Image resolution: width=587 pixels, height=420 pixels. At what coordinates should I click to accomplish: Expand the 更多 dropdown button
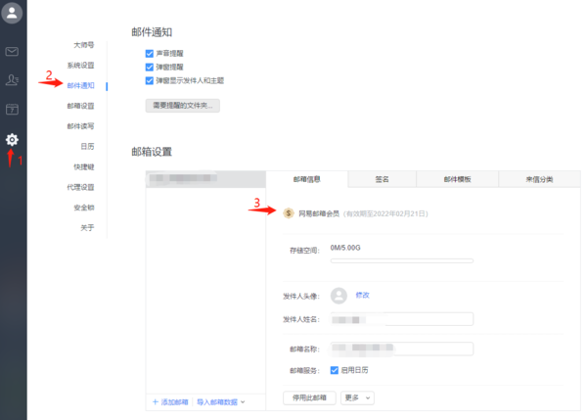click(x=357, y=397)
